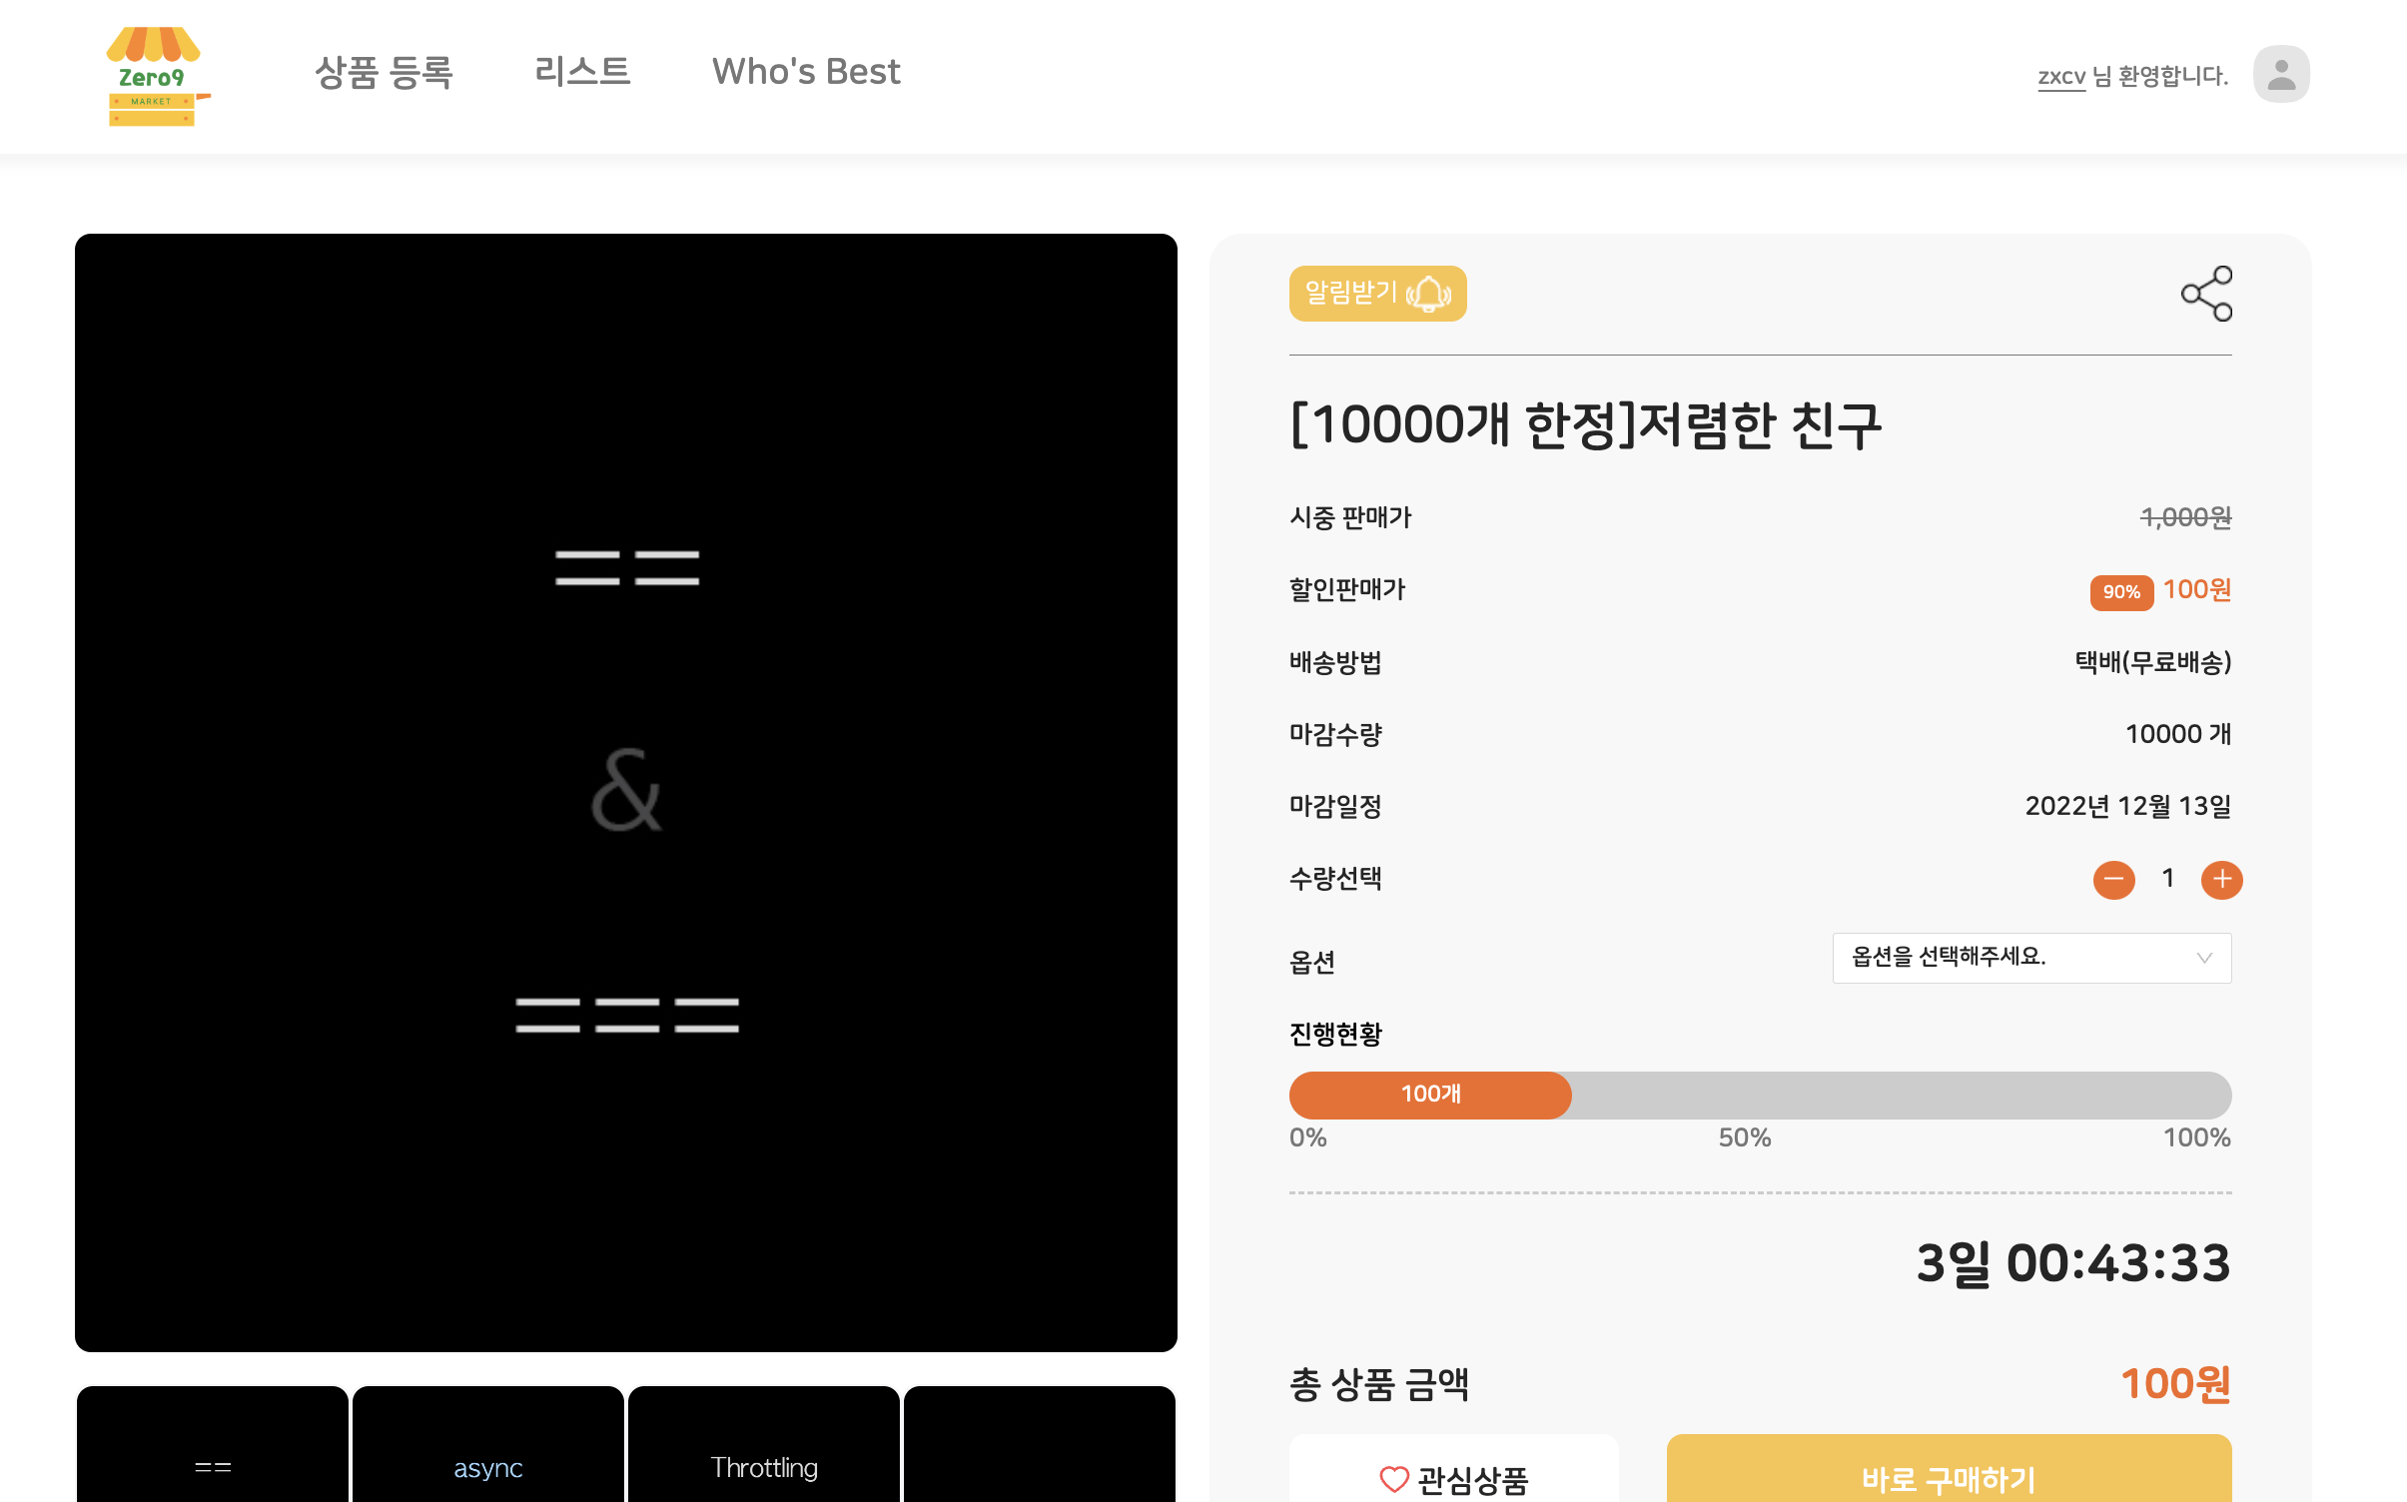Click the Zero9 Market logo
Image resolution: width=2407 pixels, height=1502 pixels.
click(157, 76)
